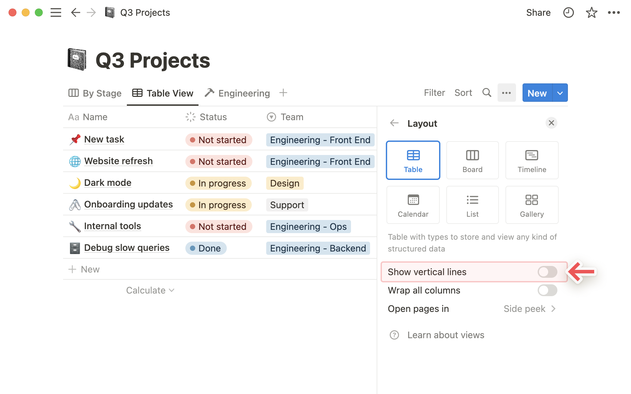Enable Show vertical lines toggle
The width and height of the screenshot is (631, 394).
click(x=547, y=272)
